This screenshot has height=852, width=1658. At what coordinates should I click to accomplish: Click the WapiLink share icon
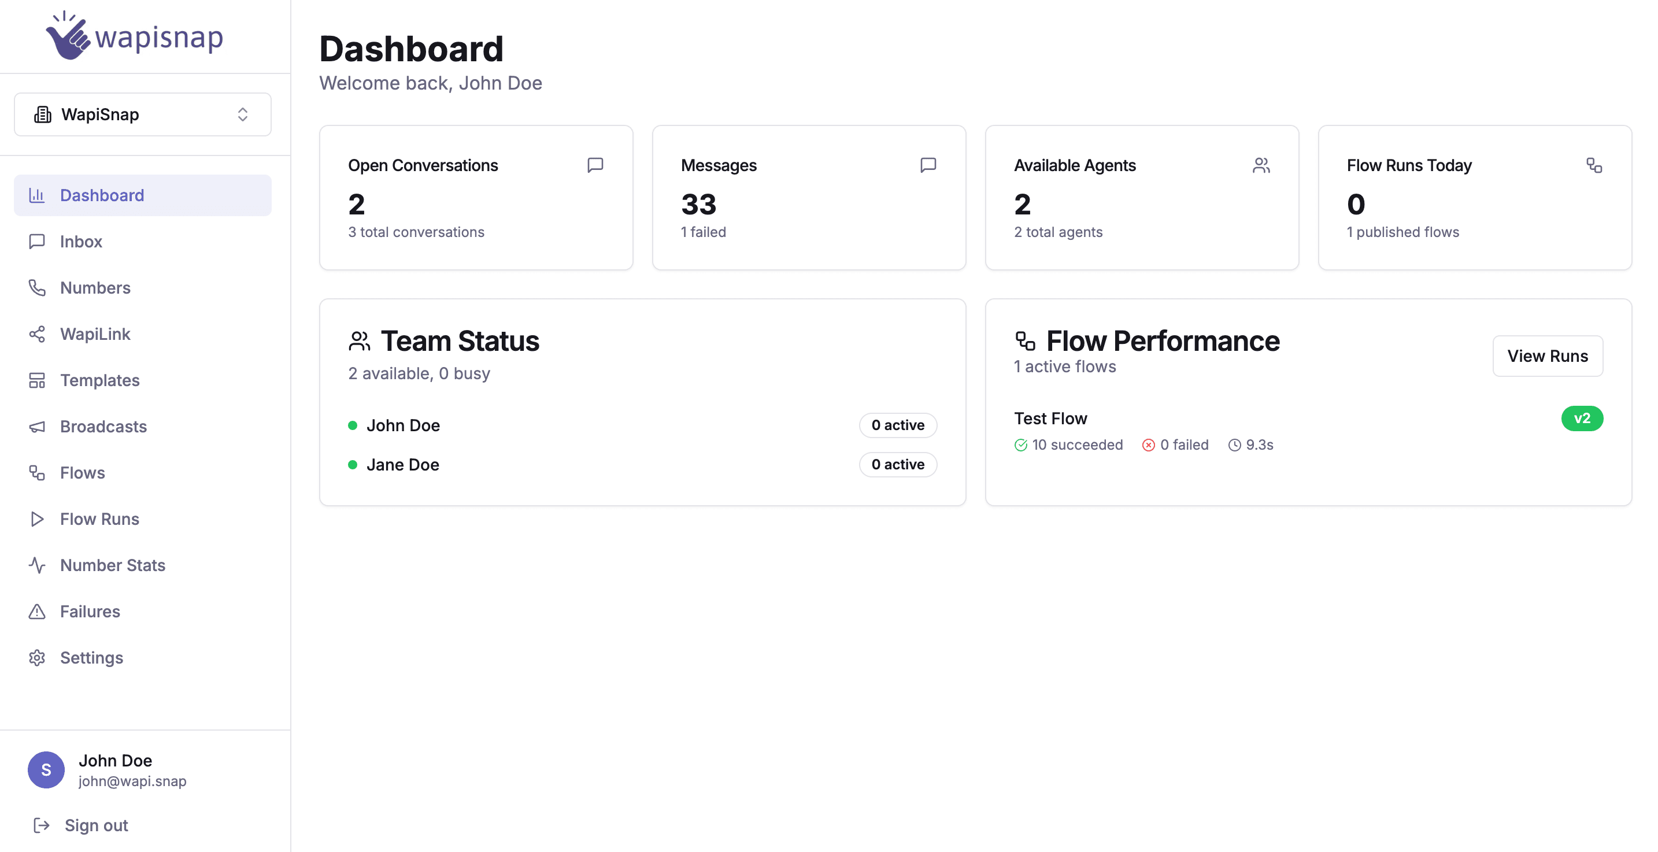click(36, 334)
